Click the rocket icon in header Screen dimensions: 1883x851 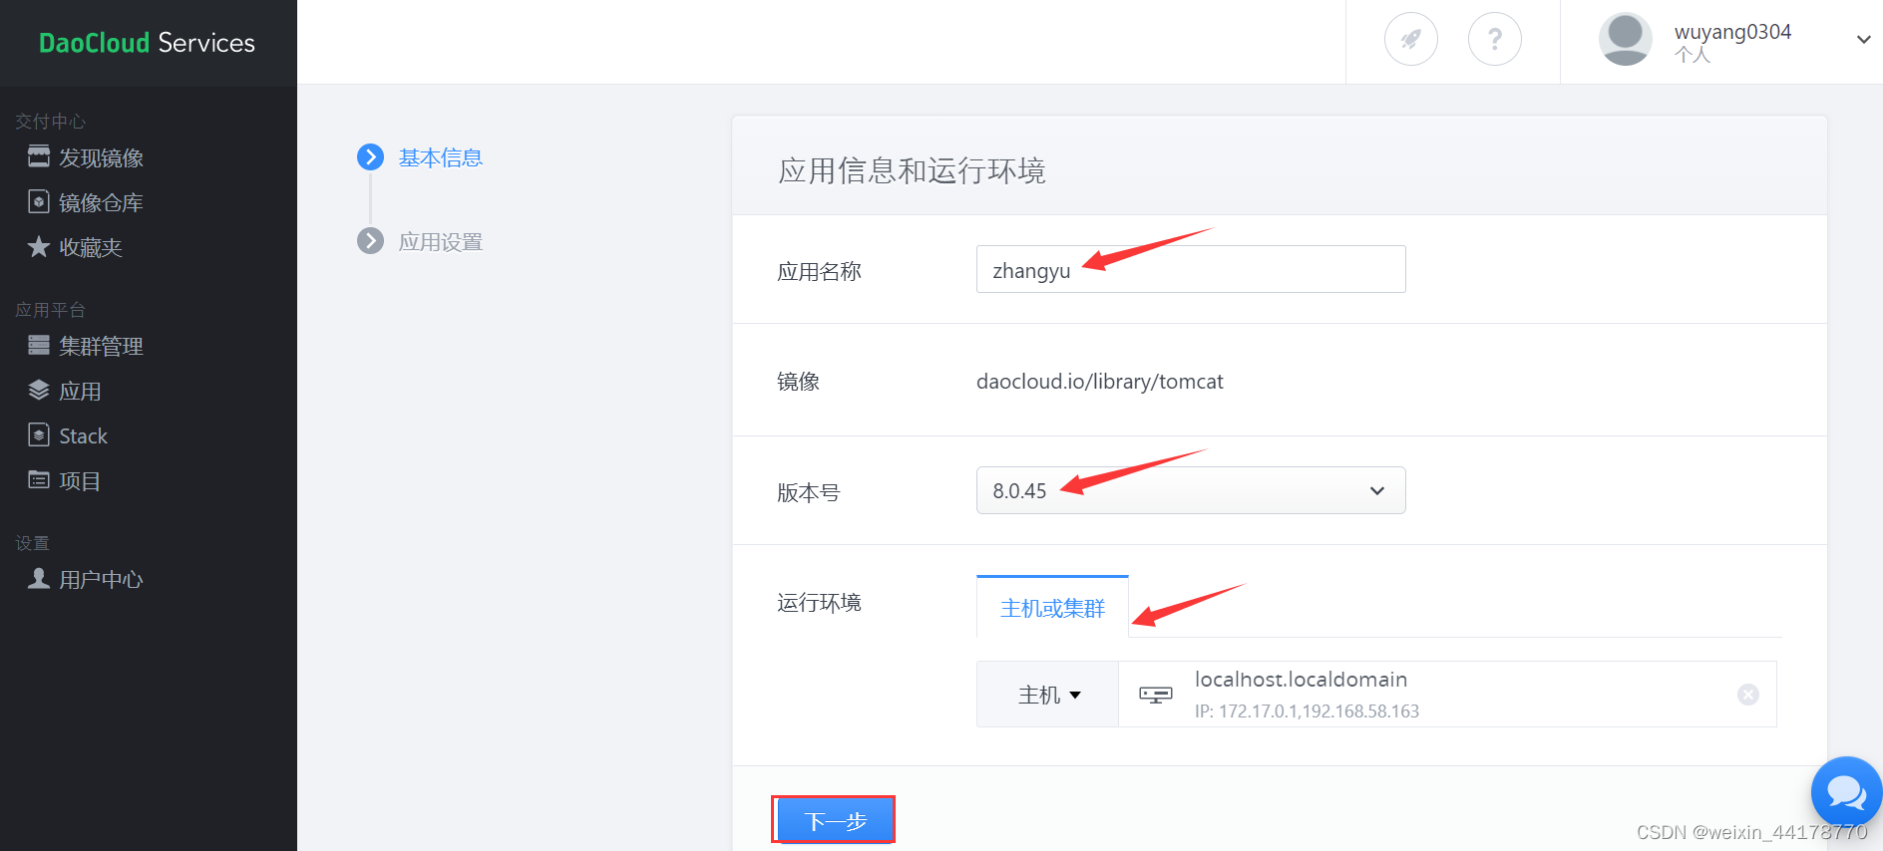pyautogui.click(x=1410, y=39)
